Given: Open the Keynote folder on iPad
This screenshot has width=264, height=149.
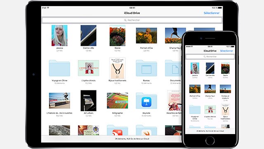Looking at the screenshot, I should (146, 101).
